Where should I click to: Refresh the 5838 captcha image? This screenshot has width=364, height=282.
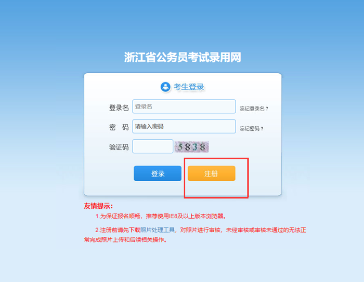pyautogui.click(x=192, y=147)
